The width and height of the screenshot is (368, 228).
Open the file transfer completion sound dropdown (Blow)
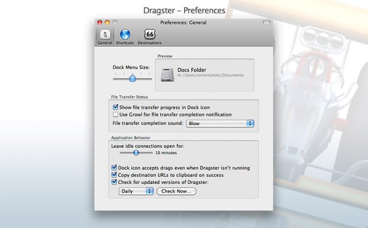[220, 124]
